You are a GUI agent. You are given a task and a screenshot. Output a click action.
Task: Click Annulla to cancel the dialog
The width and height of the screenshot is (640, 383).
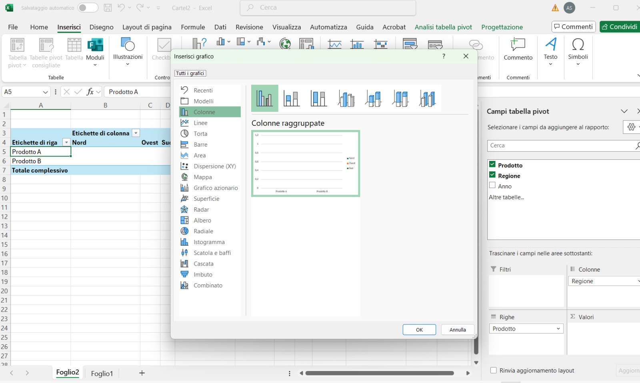pyautogui.click(x=458, y=330)
